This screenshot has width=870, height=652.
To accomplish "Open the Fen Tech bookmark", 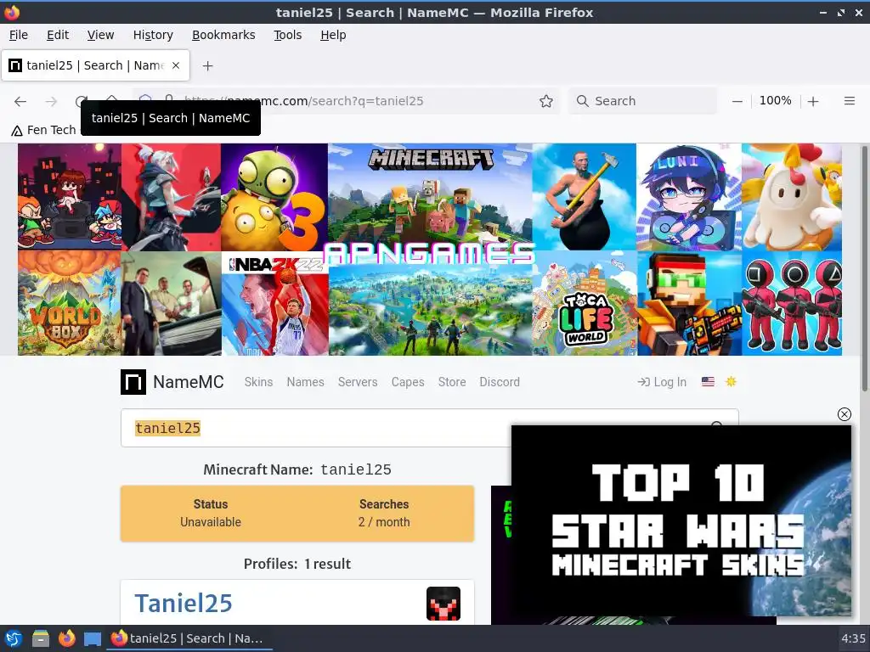I will [44, 130].
